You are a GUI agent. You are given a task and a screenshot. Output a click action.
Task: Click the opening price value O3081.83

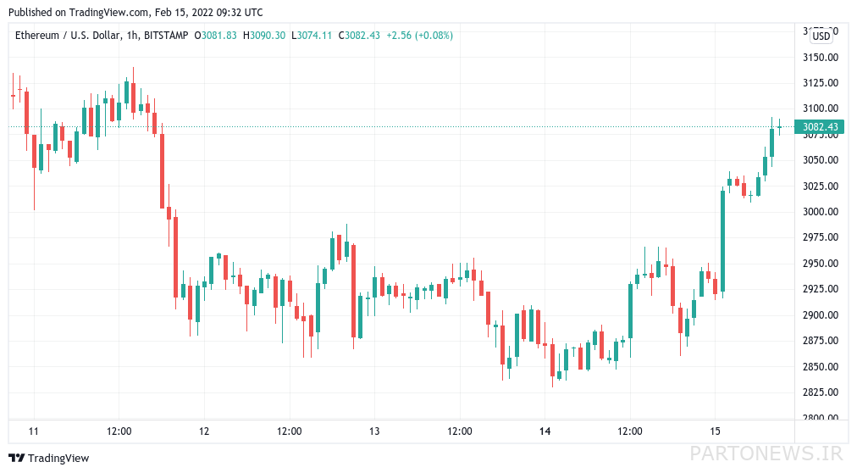(215, 36)
